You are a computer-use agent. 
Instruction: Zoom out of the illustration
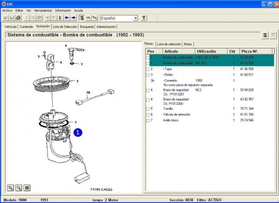[x=19, y=188]
